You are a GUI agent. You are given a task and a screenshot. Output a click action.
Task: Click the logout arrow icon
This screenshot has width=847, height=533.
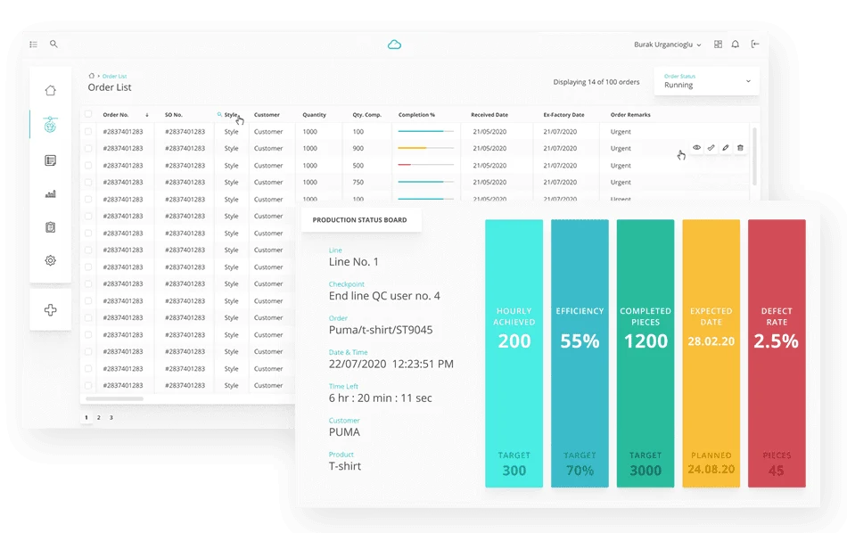click(x=755, y=45)
